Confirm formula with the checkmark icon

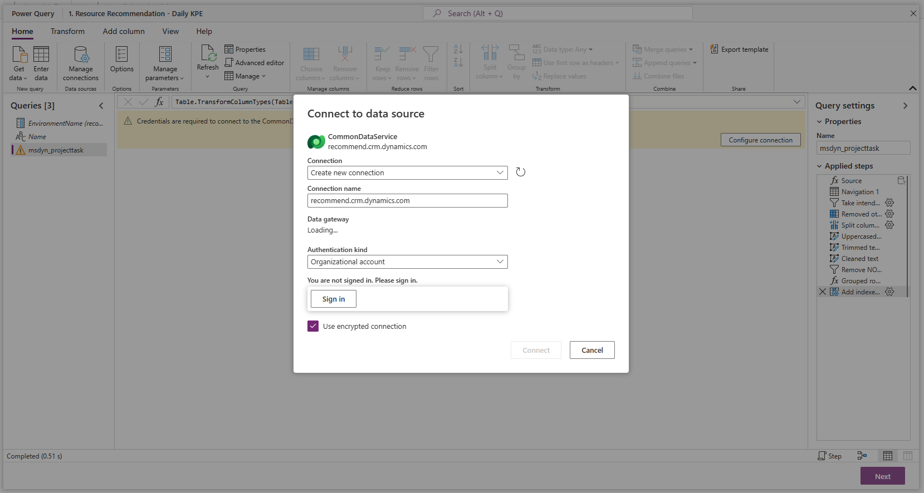coord(144,102)
